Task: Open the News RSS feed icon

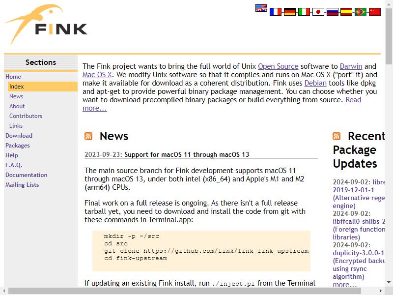Action: [x=88, y=136]
